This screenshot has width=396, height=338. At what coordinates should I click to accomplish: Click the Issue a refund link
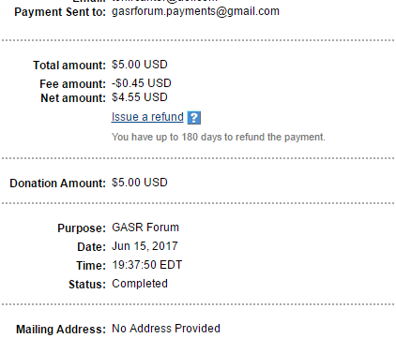(147, 117)
